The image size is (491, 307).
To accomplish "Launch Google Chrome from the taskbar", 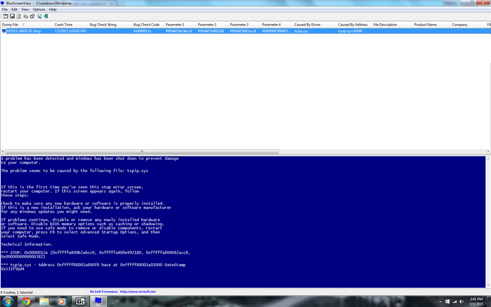I will coord(27,301).
